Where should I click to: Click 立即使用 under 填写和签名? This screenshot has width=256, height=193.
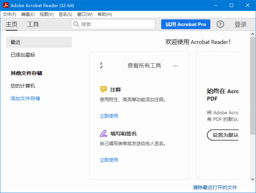click(x=109, y=160)
